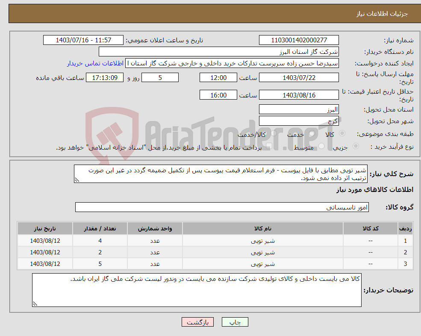Click the unit عدد in row 2
421x336 pixels.
(x=155, y=253)
